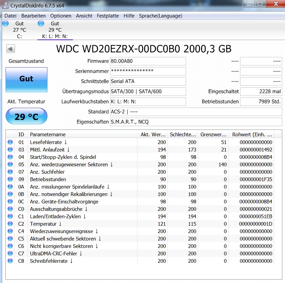Viewport: 285px width, 283px height.
Task: Select raw value 000000001F35
Action: [x=256, y=179]
